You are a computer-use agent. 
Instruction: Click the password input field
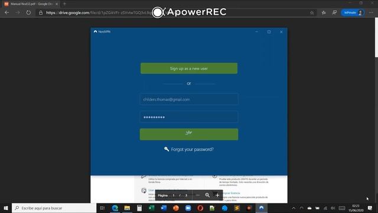189,117
